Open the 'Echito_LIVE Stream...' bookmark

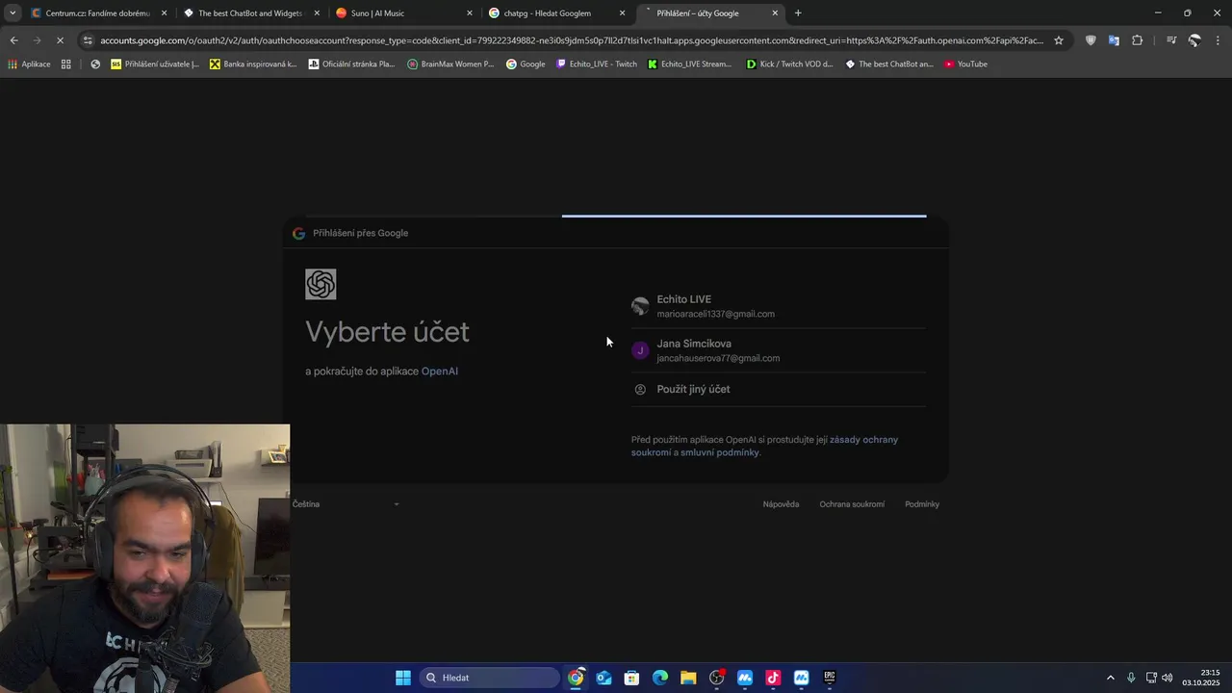point(690,64)
